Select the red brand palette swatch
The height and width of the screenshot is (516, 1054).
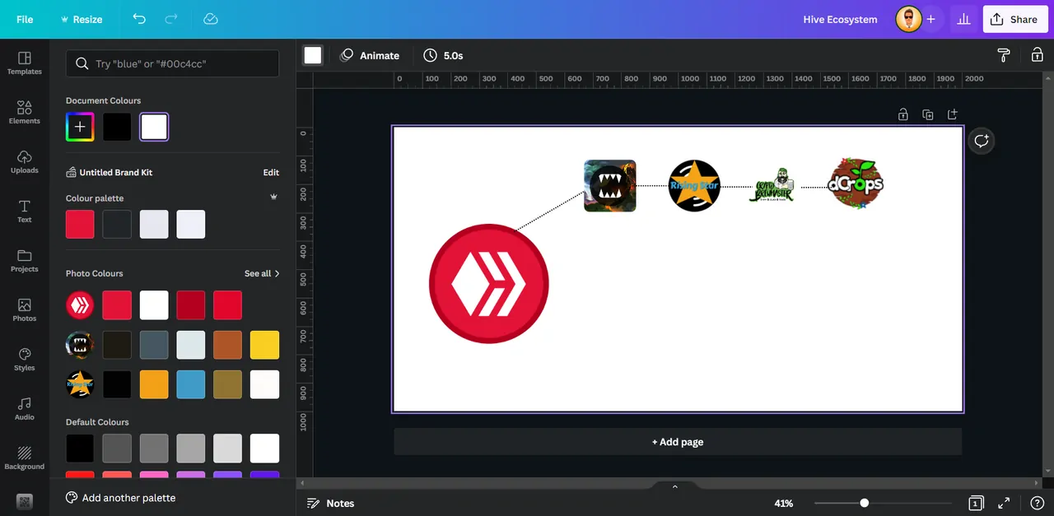[80, 224]
